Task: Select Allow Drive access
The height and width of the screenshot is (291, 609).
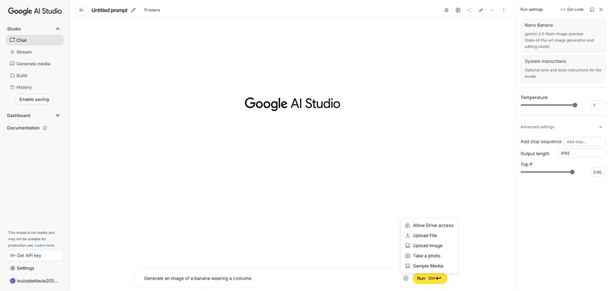Action: (429, 225)
